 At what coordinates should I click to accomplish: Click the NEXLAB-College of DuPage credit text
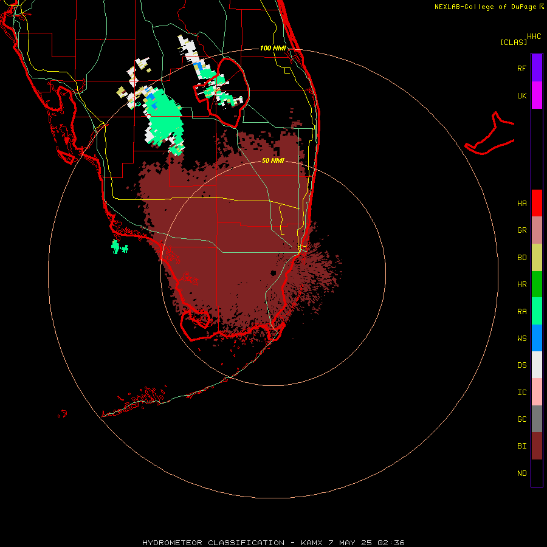pyautogui.click(x=486, y=7)
